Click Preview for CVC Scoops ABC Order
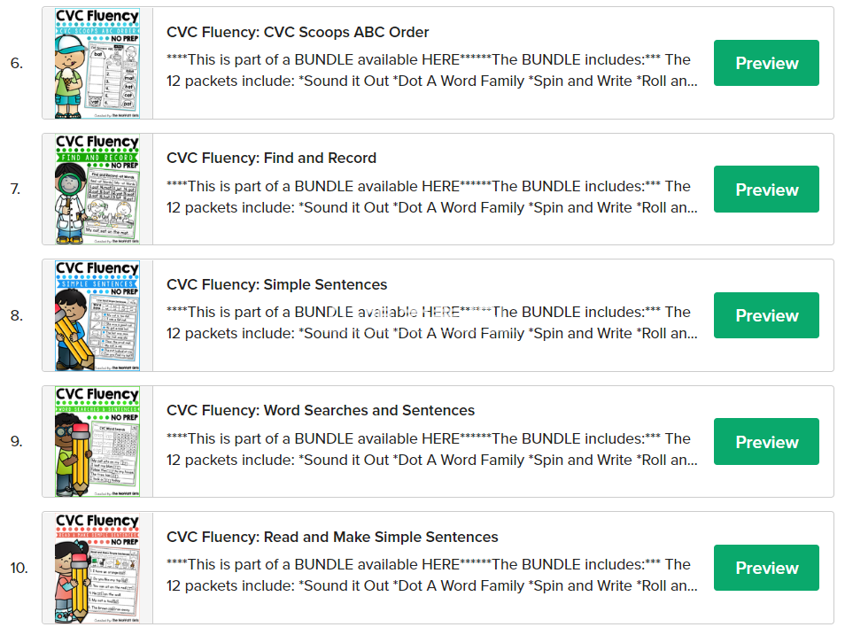Image resolution: width=845 pixels, height=635 pixels. 765,63
